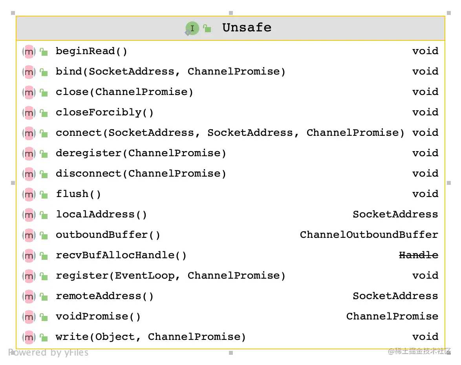Click the method icon next to beginRead()
This screenshot has width=461, height=365.
29,51
